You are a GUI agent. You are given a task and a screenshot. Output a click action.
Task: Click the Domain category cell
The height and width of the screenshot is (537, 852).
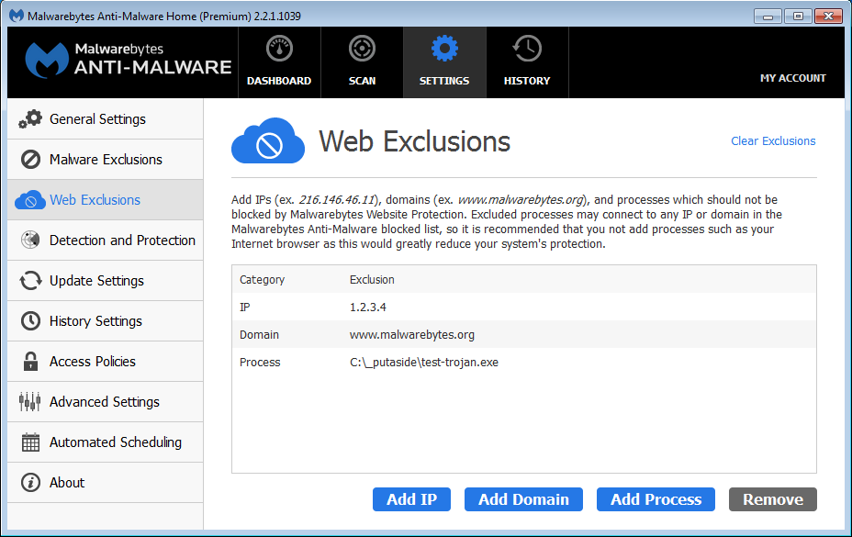pyautogui.click(x=259, y=335)
